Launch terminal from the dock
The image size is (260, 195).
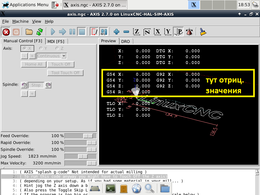pos(110,188)
